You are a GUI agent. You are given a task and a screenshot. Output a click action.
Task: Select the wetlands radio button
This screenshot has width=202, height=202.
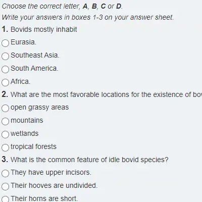[x=5, y=134]
